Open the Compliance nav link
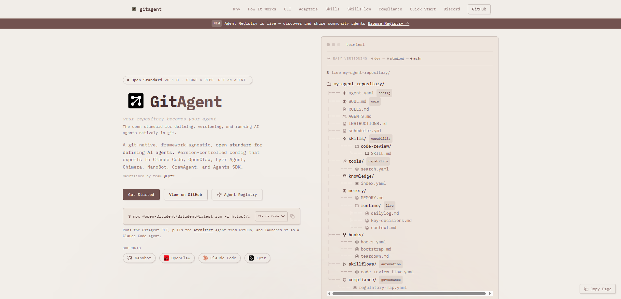Viewport: 621px width, 299px height. (390, 9)
